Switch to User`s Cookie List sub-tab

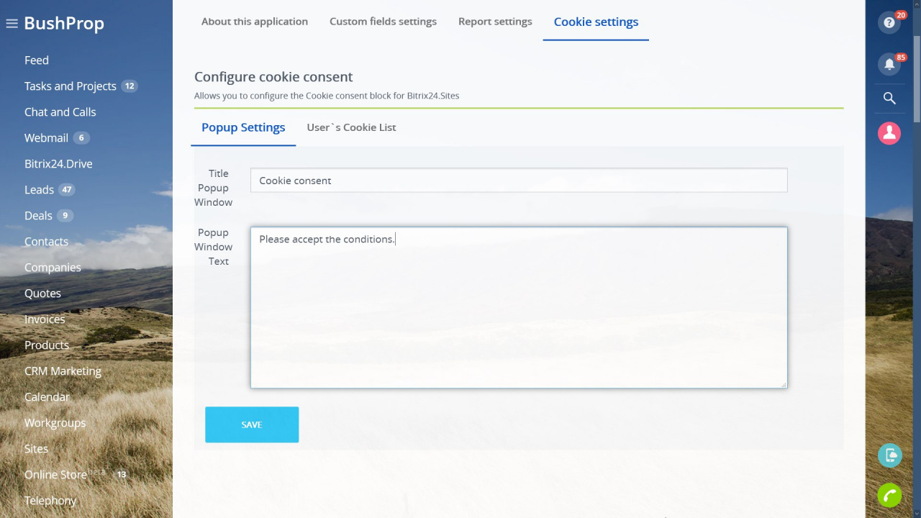click(351, 127)
